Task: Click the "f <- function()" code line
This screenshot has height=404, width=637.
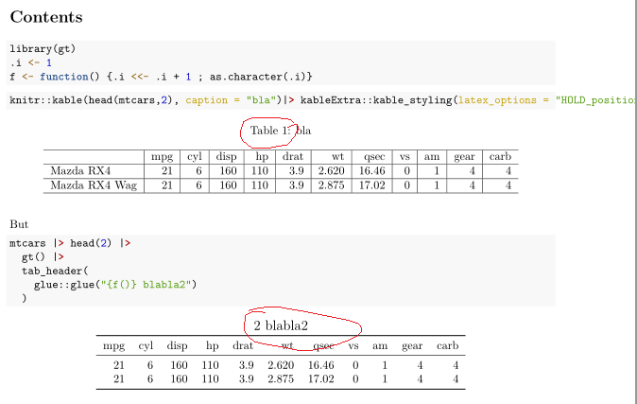Action: pyautogui.click(x=161, y=77)
